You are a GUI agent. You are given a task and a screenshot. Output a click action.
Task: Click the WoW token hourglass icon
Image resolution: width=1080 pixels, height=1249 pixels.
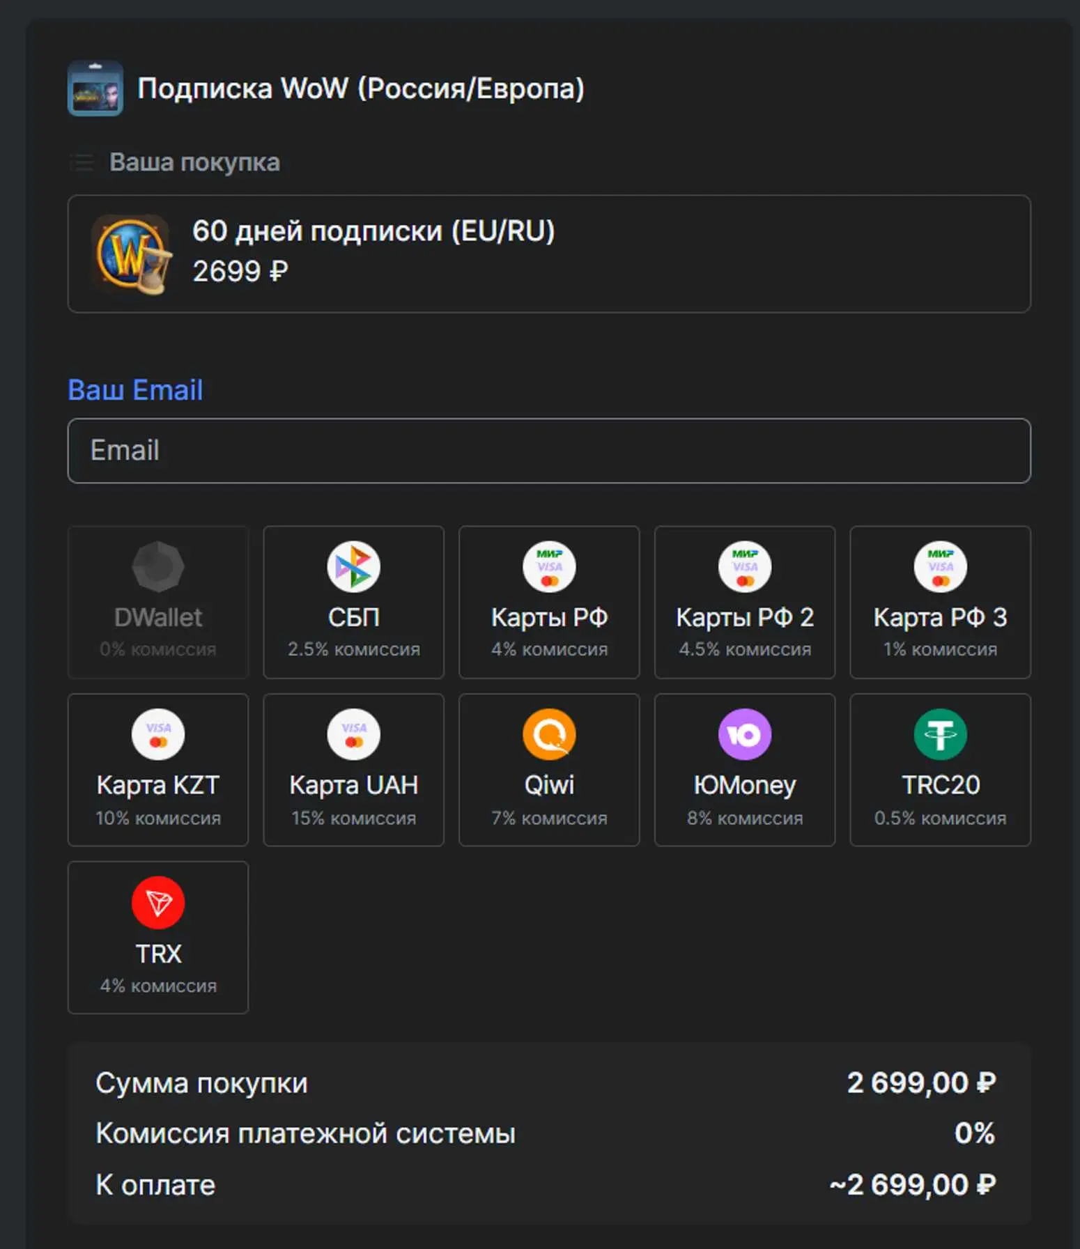pos(131,254)
